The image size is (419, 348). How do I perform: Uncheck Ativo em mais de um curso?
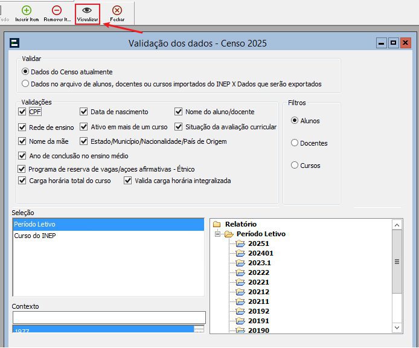tap(84, 126)
